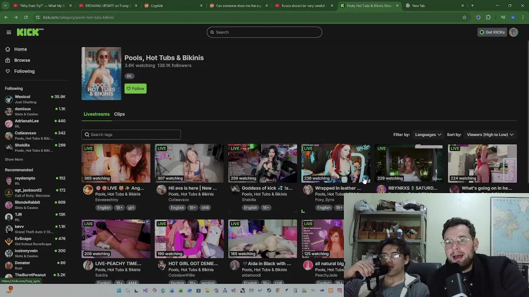
Task: Open the Windows Start button in taskbar
Action: click(119, 291)
